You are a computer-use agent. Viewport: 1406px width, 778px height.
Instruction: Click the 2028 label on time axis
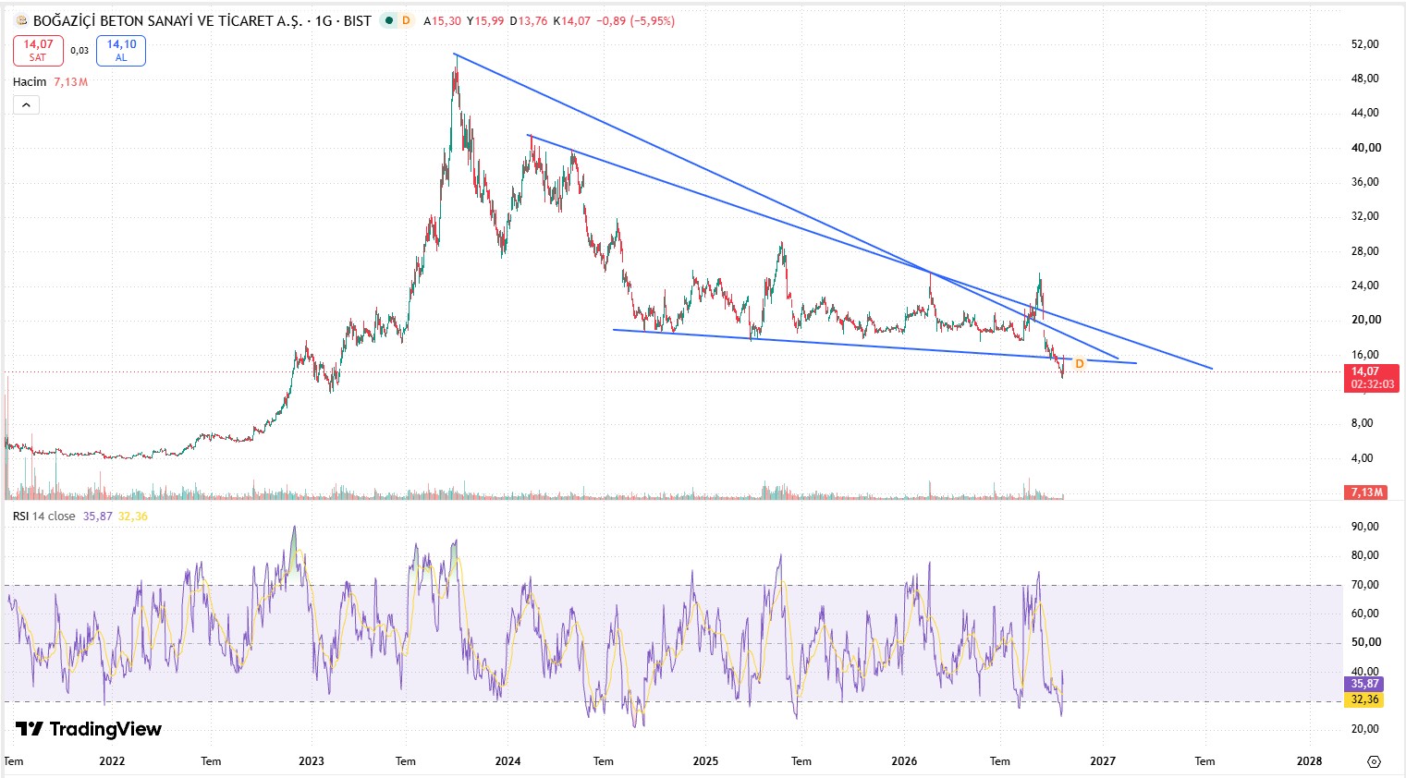pos(1309,761)
